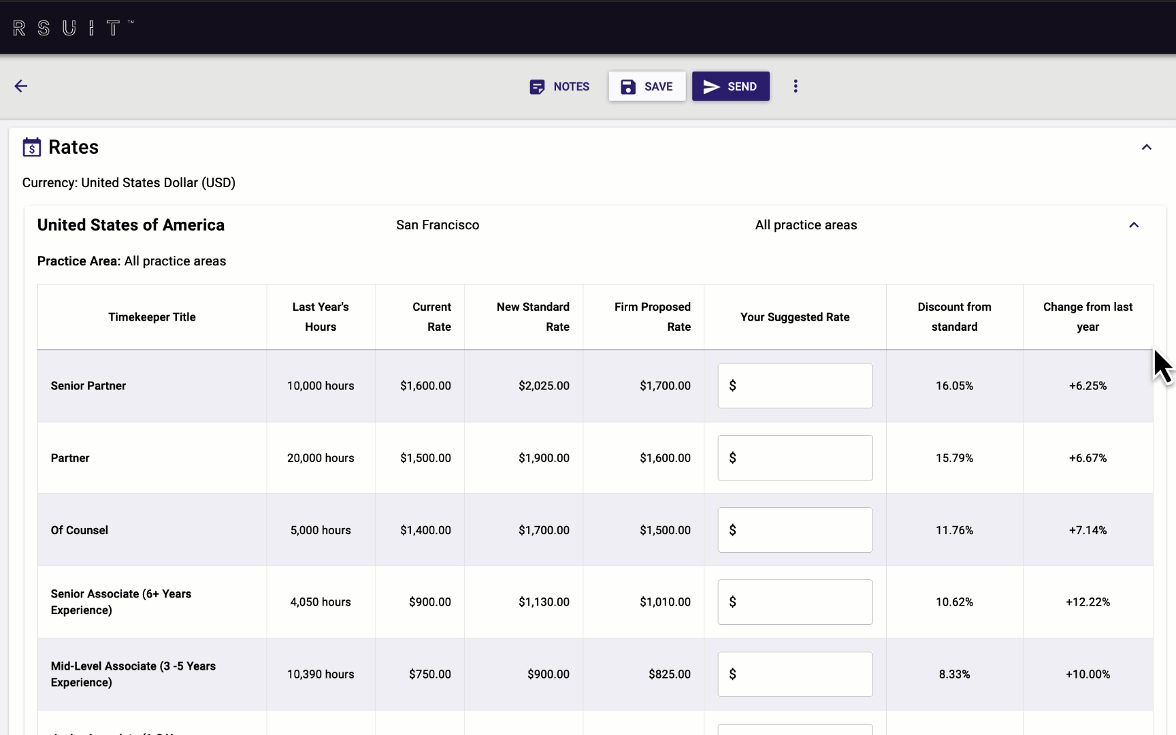The image size is (1176, 735).
Task: Click Mid-Level Associate proposed rate $825.00
Action: (x=670, y=674)
